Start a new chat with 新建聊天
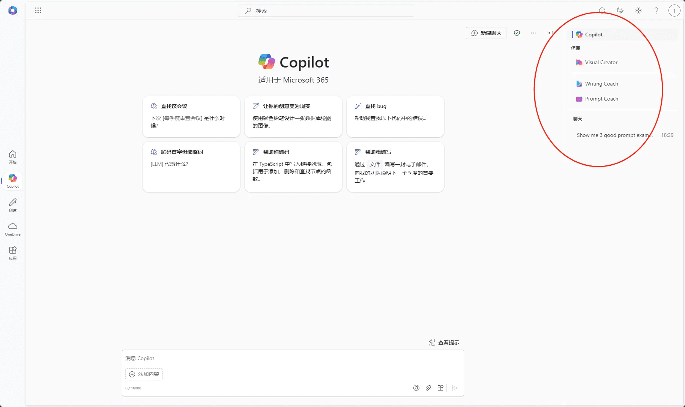Viewport: 685px width, 407px height. 486,33
